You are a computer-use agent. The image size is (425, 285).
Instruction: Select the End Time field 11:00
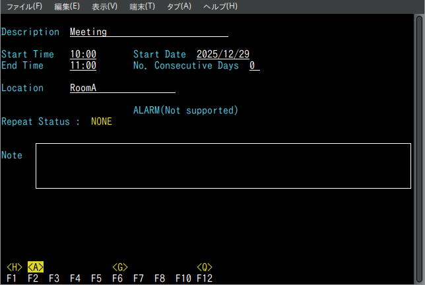click(83, 66)
